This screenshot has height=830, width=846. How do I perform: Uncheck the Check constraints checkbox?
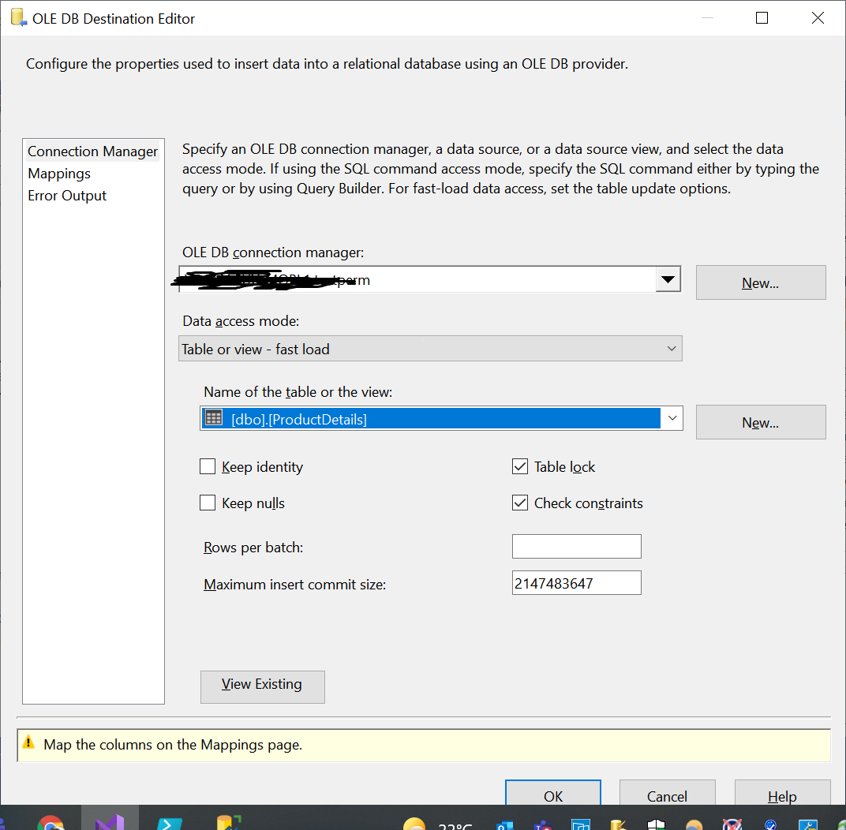tap(520, 503)
